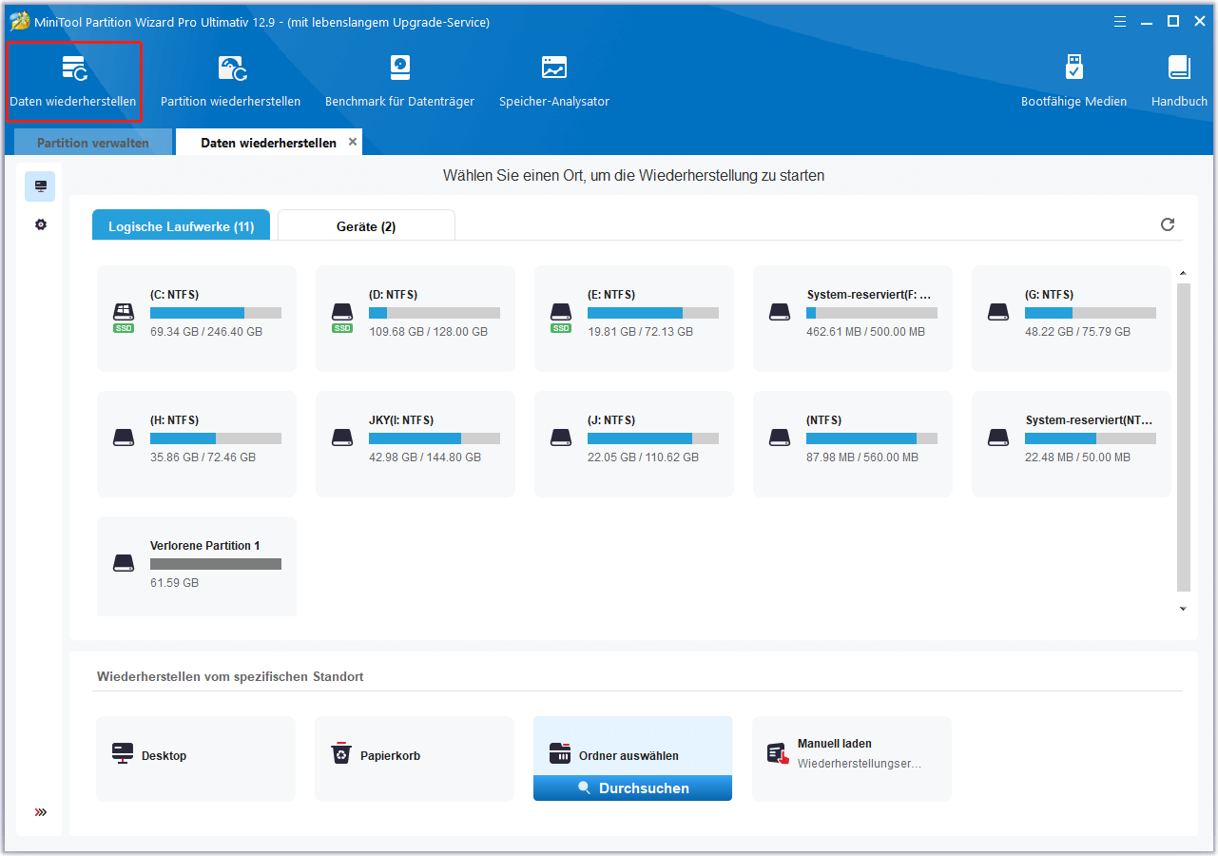Select the C: NTFS drive icon
The image size is (1218, 856).
[124, 316]
